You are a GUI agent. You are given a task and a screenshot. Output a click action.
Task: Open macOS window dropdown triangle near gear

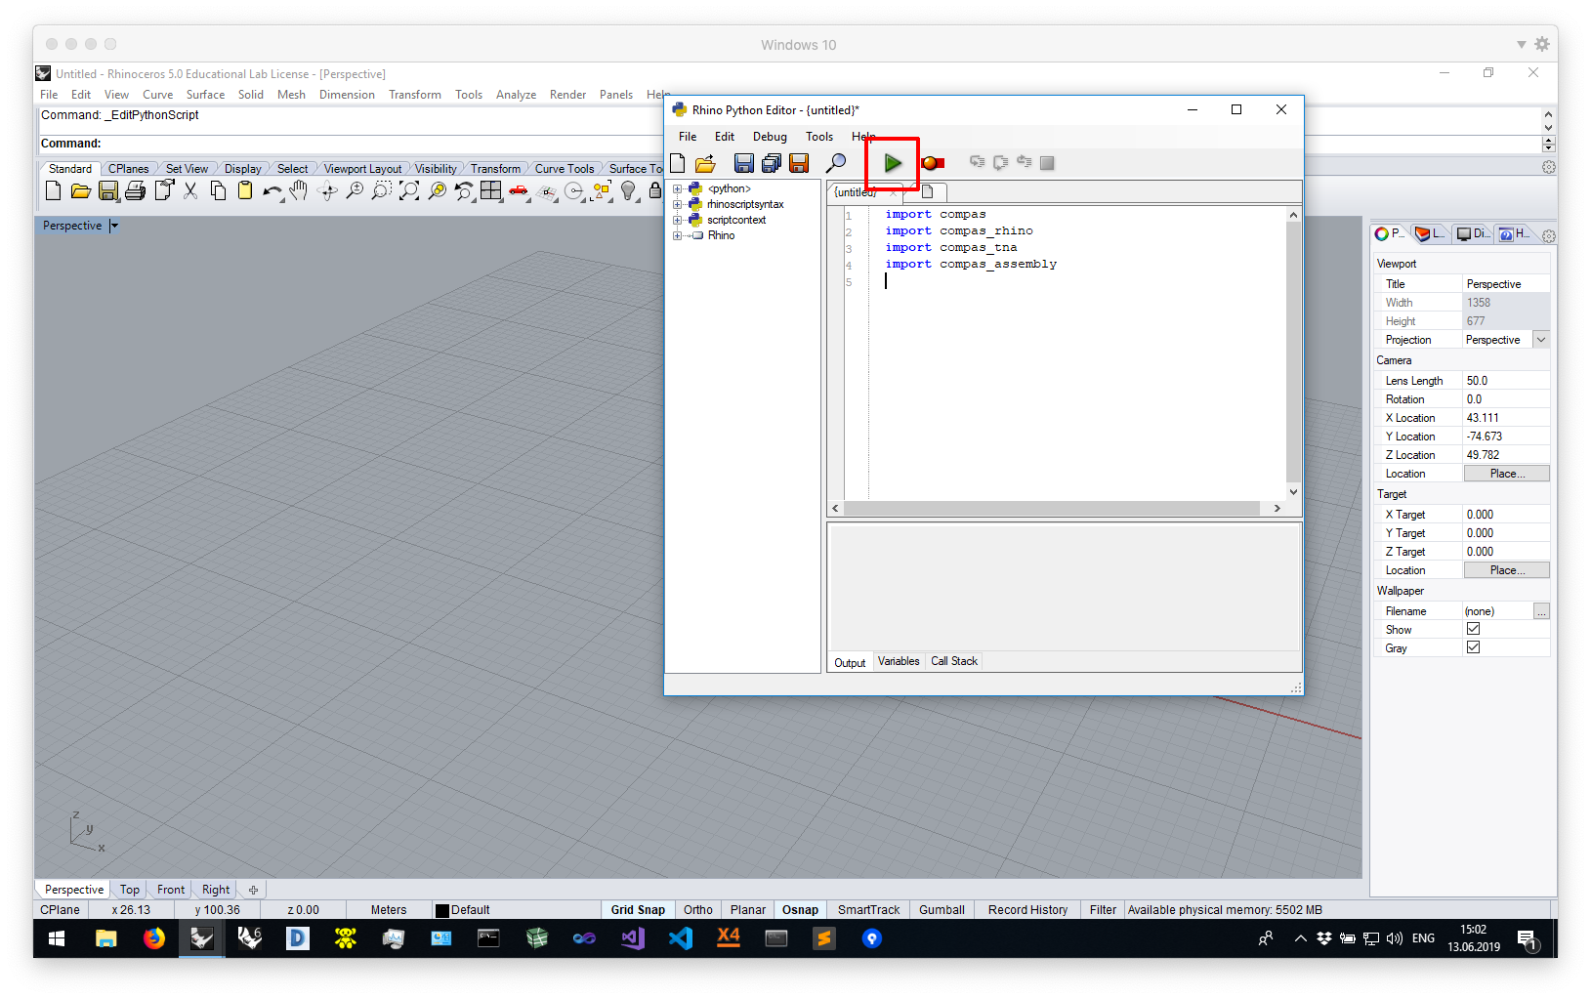tap(1521, 45)
